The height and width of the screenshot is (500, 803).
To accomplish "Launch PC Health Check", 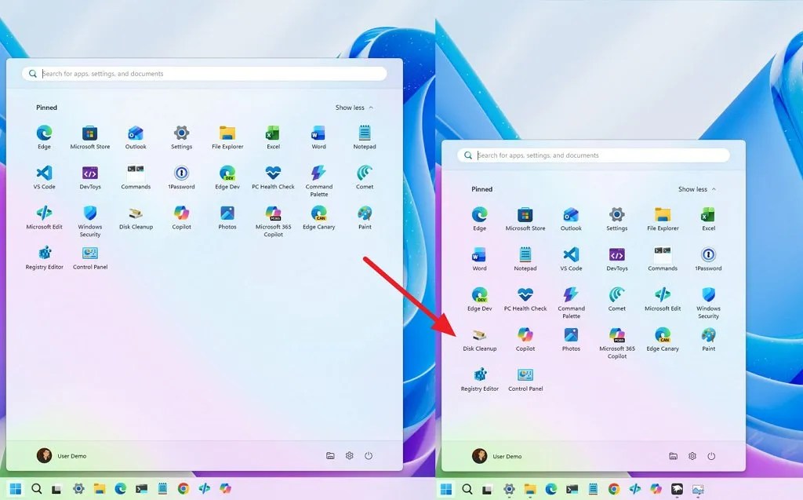I will (x=273, y=173).
